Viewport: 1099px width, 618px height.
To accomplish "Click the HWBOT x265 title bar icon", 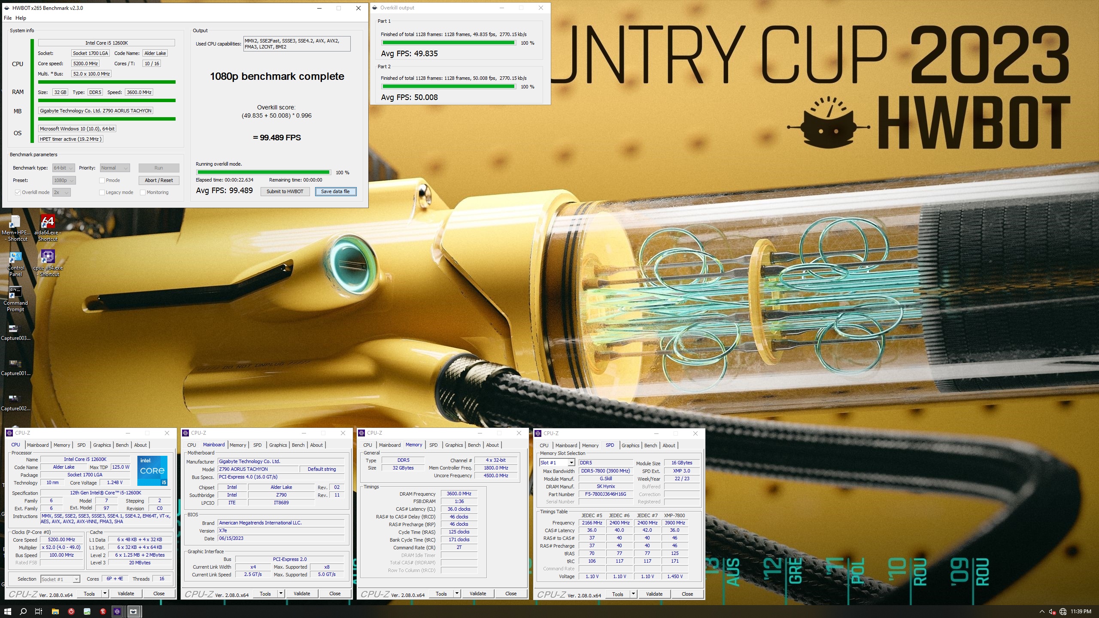I will [x=7, y=8].
